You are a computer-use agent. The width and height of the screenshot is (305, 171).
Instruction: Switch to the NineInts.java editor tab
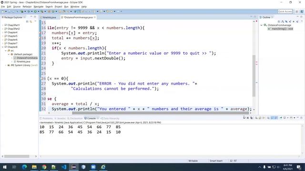tap(48, 17)
